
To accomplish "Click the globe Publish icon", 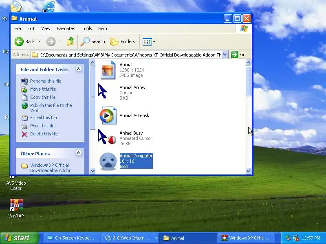I will (24, 106).
